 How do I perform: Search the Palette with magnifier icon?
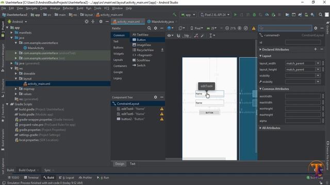pyautogui.click(x=149, y=28)
